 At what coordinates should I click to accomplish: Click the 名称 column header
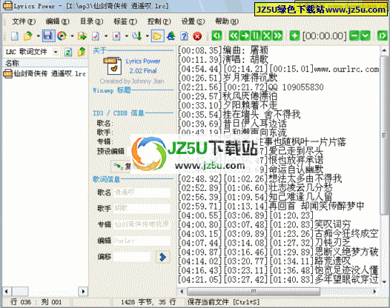tap(45, 63)
